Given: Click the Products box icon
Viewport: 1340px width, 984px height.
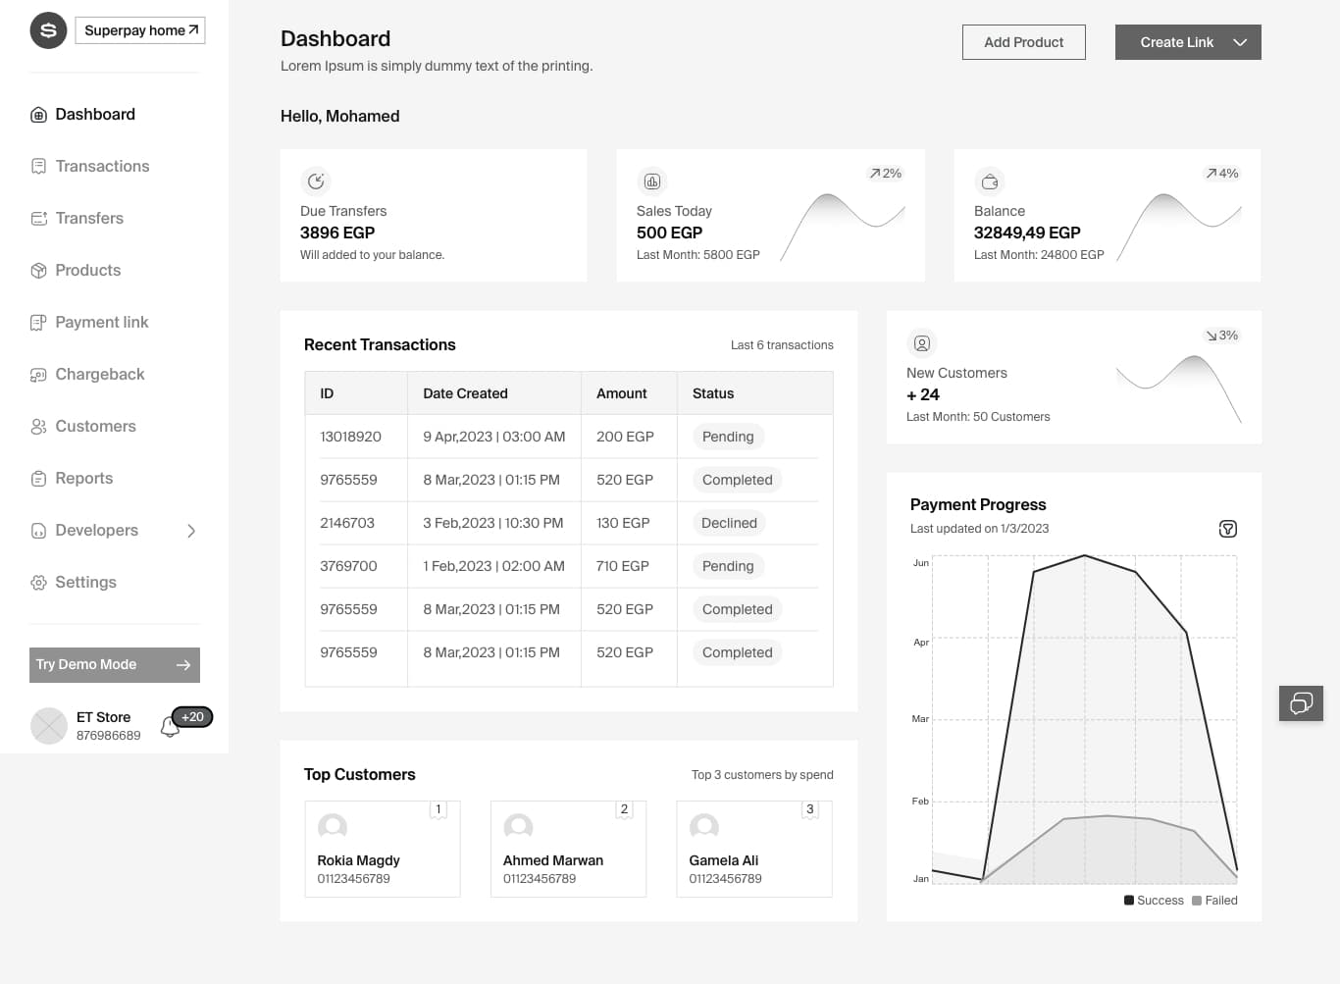Looking at the screenshot, I should click(x=38, y=271).
